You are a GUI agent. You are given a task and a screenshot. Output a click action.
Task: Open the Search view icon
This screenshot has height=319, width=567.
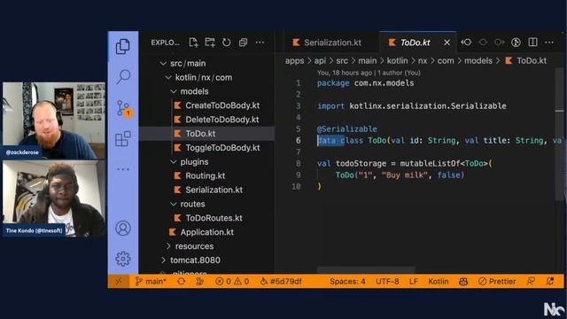(123, 77)
